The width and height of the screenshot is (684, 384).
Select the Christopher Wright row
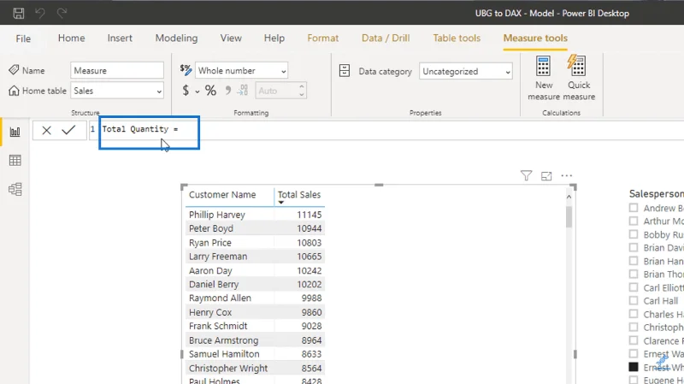[255, 368]
